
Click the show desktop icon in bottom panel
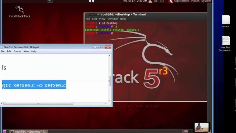click(x=5, y=132)
